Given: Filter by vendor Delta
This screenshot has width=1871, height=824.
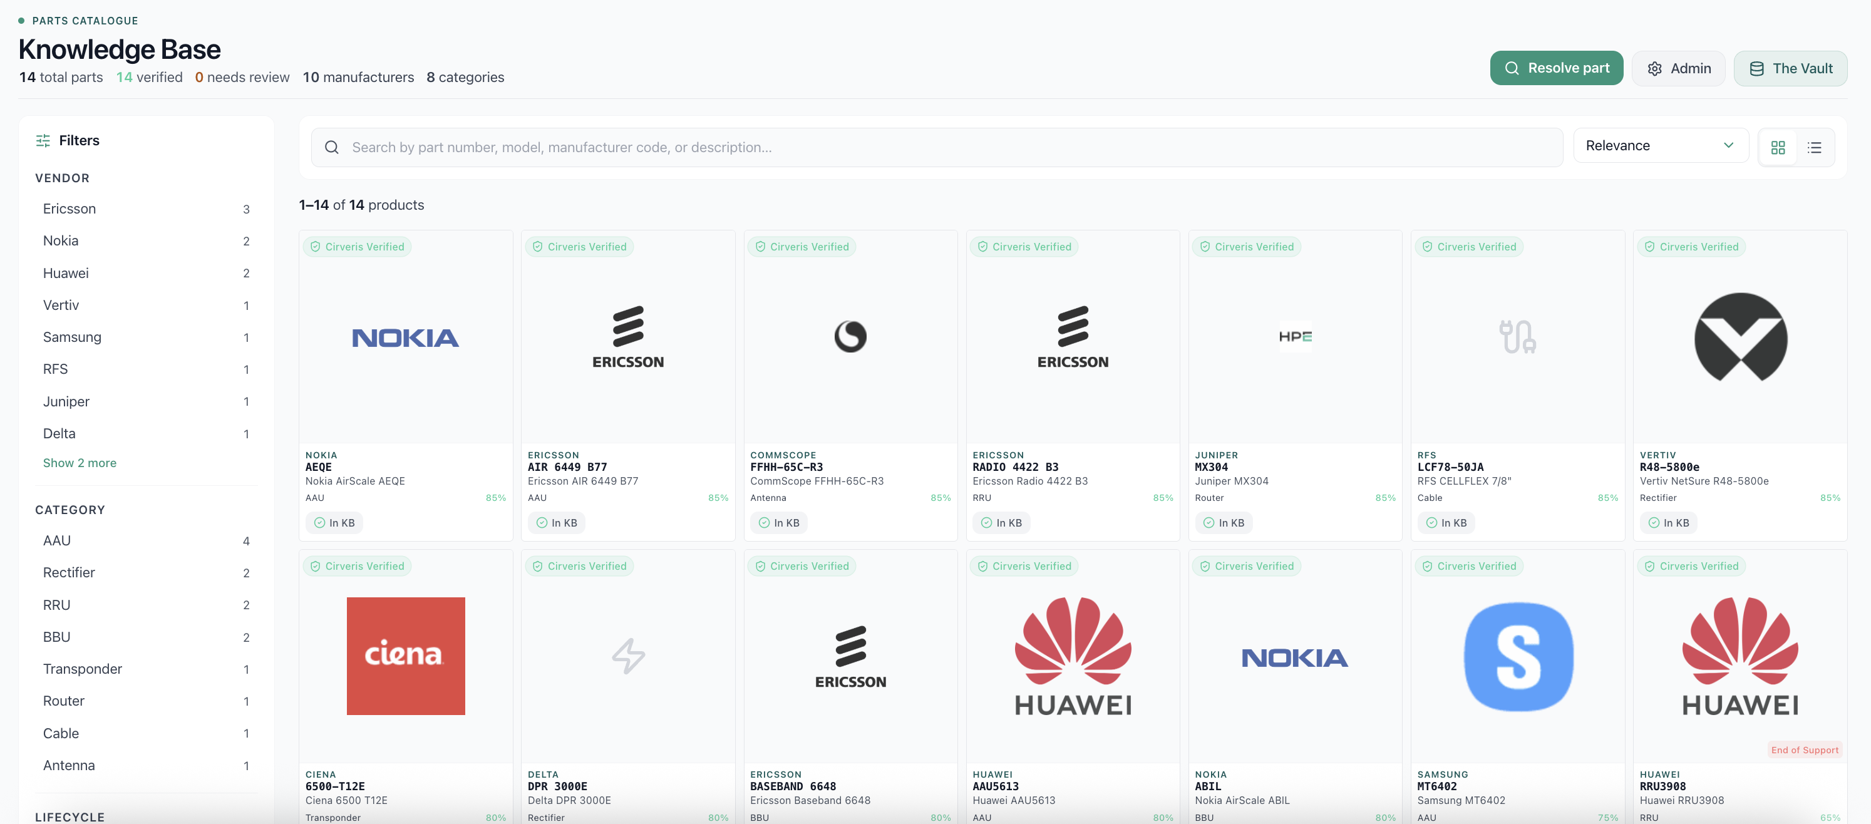Looking at the screenshot, I should (x=146, y=433).
